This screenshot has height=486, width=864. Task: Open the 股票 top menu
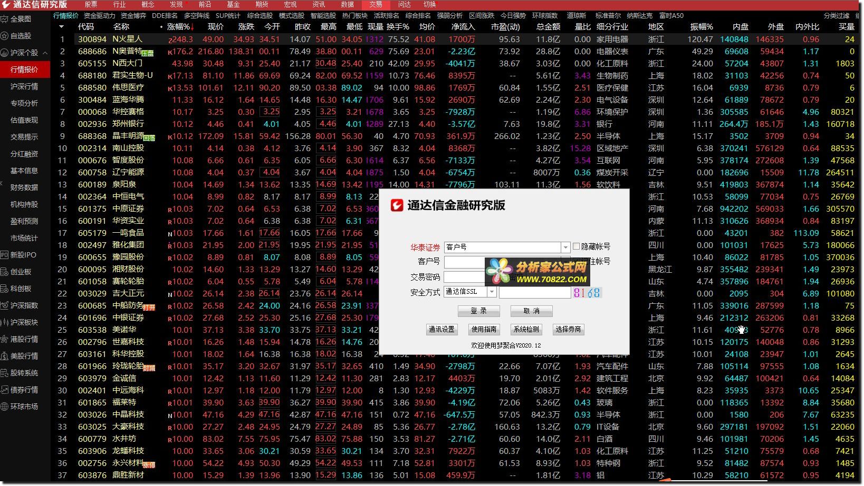[x=91, y=4]
